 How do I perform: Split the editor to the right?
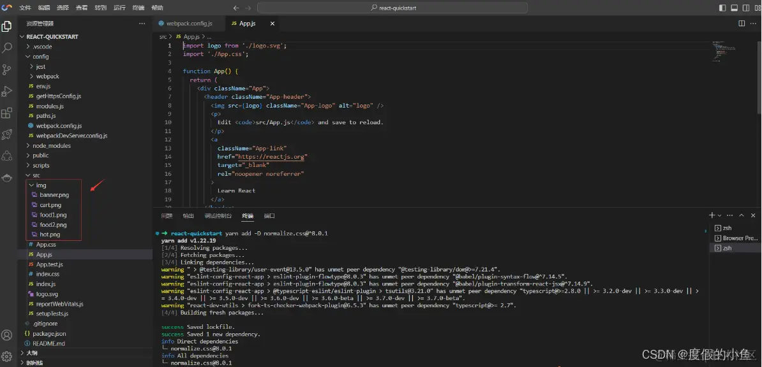[742, 24]
